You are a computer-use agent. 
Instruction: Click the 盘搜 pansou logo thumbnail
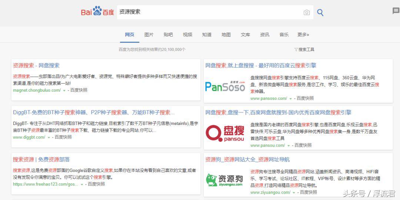[225, 133]
